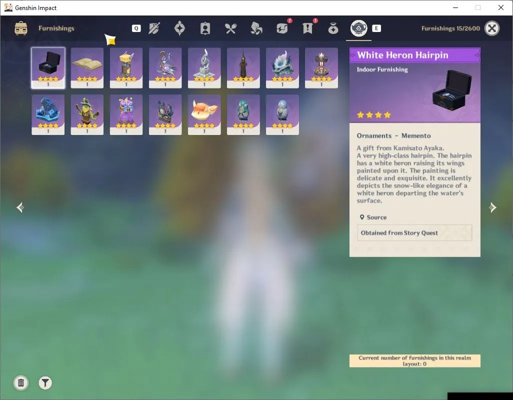Select the White Heron Hairpin box item
Viewport: 513px width, 400px height.
tap(48, 68)
